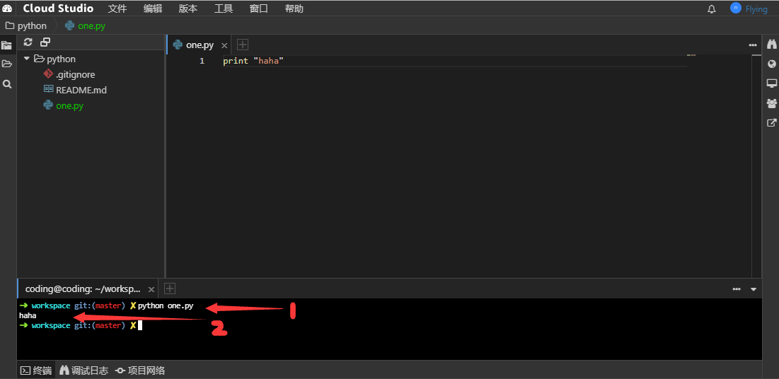779x379 pixels.
Task: Switch to the 调试日志 bottom tab
Action: (83, 370)
